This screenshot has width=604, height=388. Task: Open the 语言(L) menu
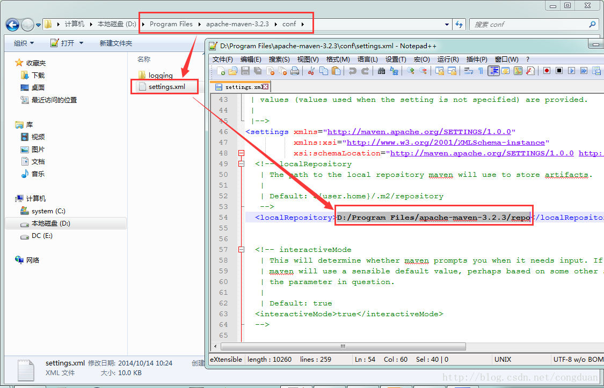(367, 59)
